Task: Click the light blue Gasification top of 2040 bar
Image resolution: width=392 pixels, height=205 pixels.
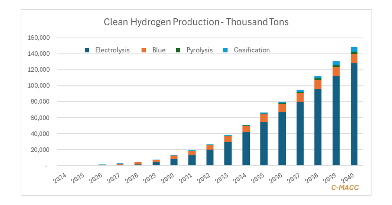Action: [x=354, y=49]
